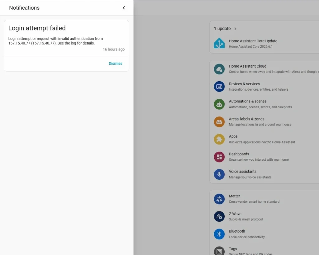Screen dimensions: 319x255
Task: Open Home Assistant Core Update entry text
Action: [253, 41]
